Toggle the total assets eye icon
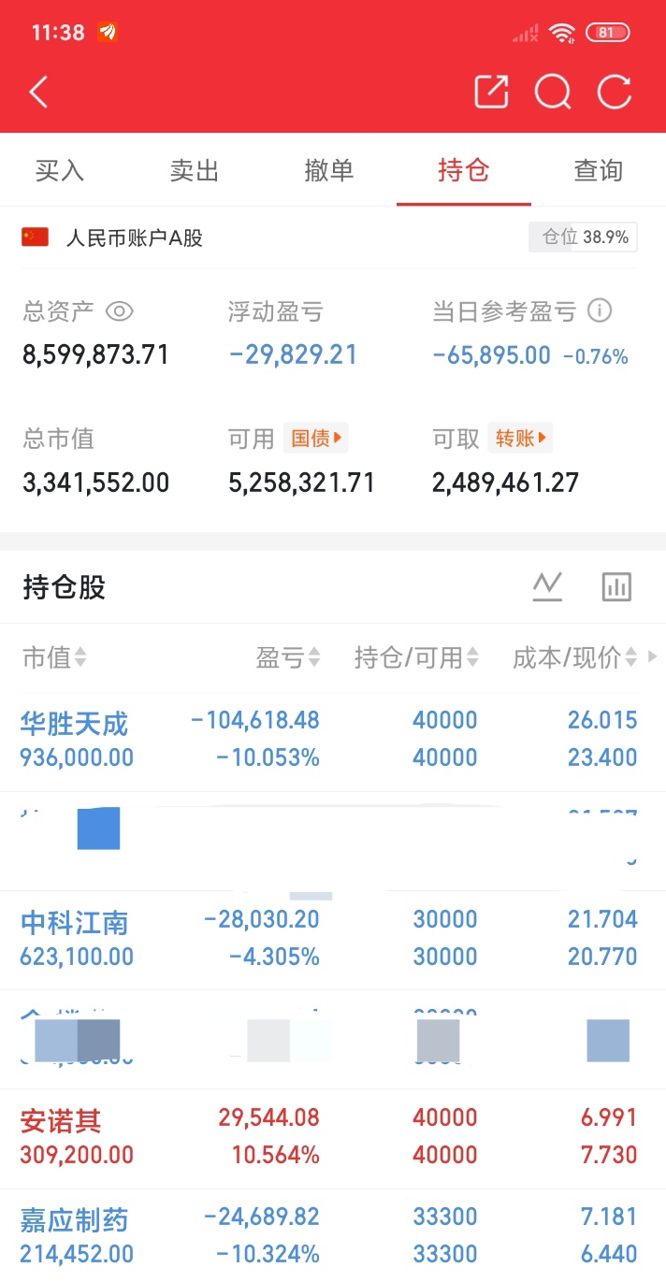This screenshot has width=666, height=1282. (119, 311)
